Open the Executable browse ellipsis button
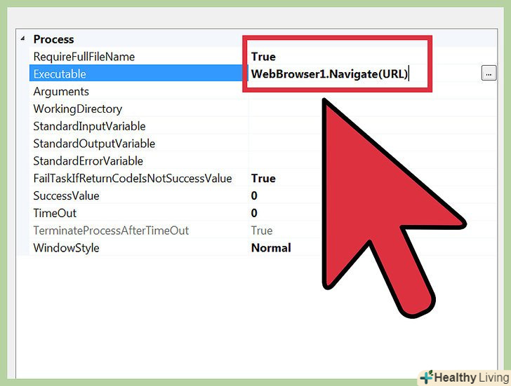Image resolution: width=511 pixels, height=386 pixels. click(x=489, y=74)
